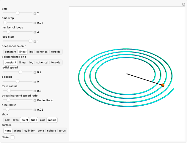Expand tube radius controls plus icon
Image resolution: width=187 pixels, height=143 pixels.
coord(35,110)
